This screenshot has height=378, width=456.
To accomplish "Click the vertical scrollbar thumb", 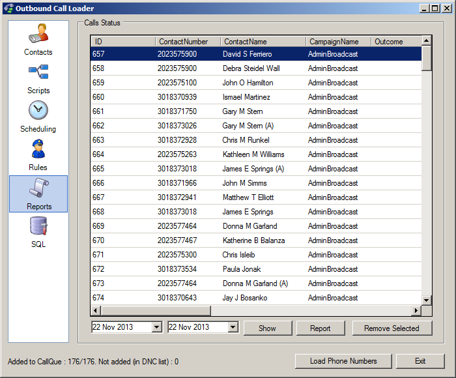I will click(426, 58).
